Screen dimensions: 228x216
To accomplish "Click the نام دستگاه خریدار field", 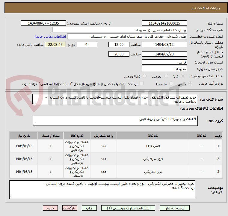I will pos(119,30).
